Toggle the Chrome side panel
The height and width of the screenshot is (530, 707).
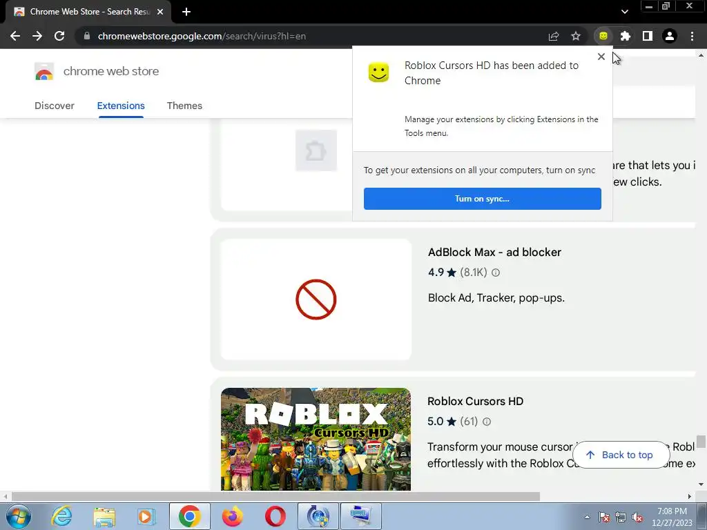click(648, 36)
